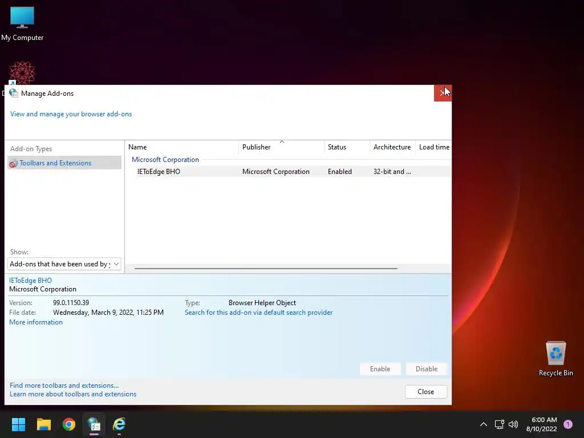Screen dimensions: 584x438
Task: Click the Close button
Action: (x=425, y=392)
